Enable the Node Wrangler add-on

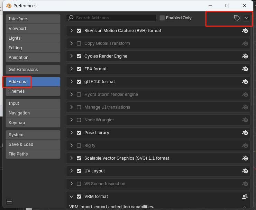[79, 120]
